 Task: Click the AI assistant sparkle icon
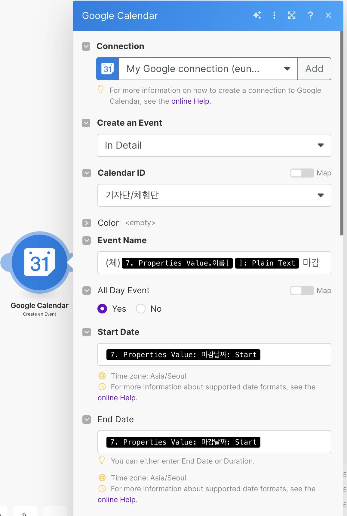click(x=257, y=15)
